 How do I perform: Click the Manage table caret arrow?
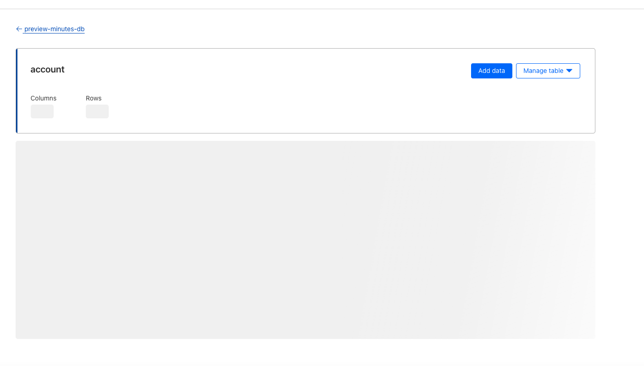(569, 71)
